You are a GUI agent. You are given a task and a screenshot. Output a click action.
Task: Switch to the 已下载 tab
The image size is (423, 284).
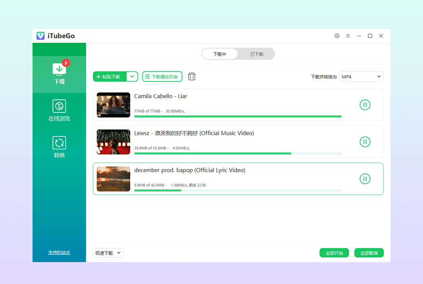coord(257,54)
